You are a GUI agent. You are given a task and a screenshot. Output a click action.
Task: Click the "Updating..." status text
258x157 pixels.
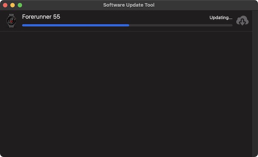point(221,18)
